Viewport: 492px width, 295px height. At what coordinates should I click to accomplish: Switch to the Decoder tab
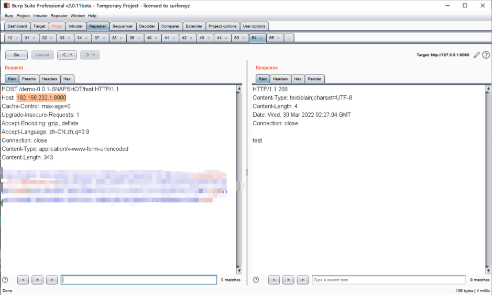147,26
